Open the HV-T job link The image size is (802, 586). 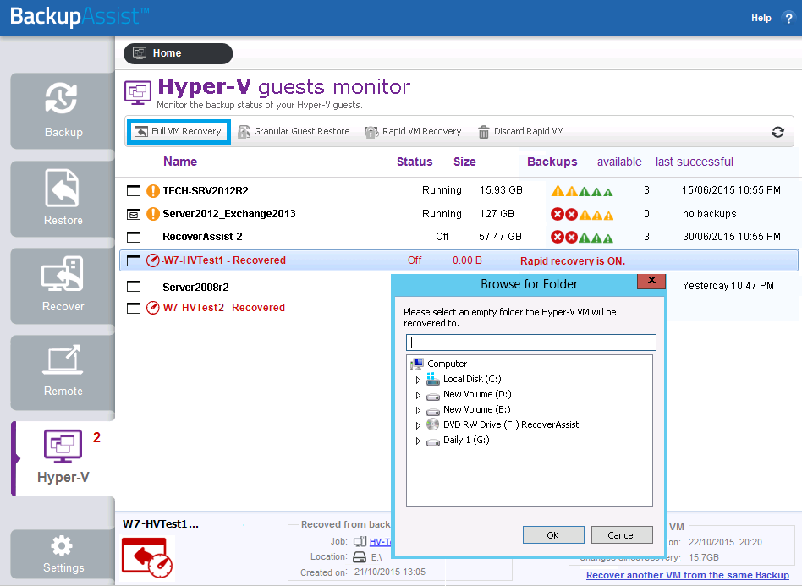pyautogui.click(x=380, y=541)
